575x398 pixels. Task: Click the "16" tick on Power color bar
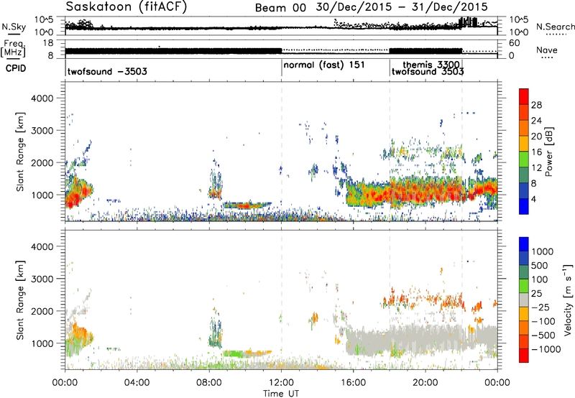point(536,152)
